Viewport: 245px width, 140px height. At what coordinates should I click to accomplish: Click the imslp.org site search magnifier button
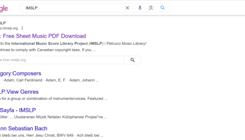[133, 60]
